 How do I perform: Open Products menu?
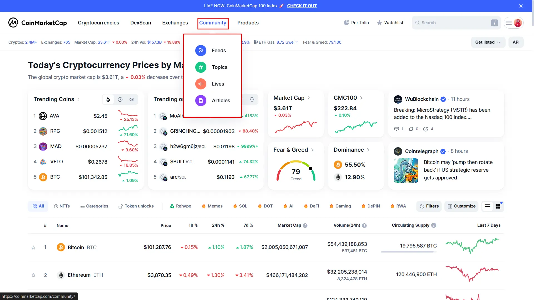248,23
